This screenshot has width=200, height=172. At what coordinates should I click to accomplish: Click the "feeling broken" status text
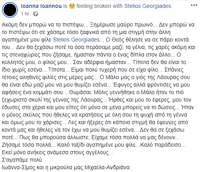click(x=93, y=6)
